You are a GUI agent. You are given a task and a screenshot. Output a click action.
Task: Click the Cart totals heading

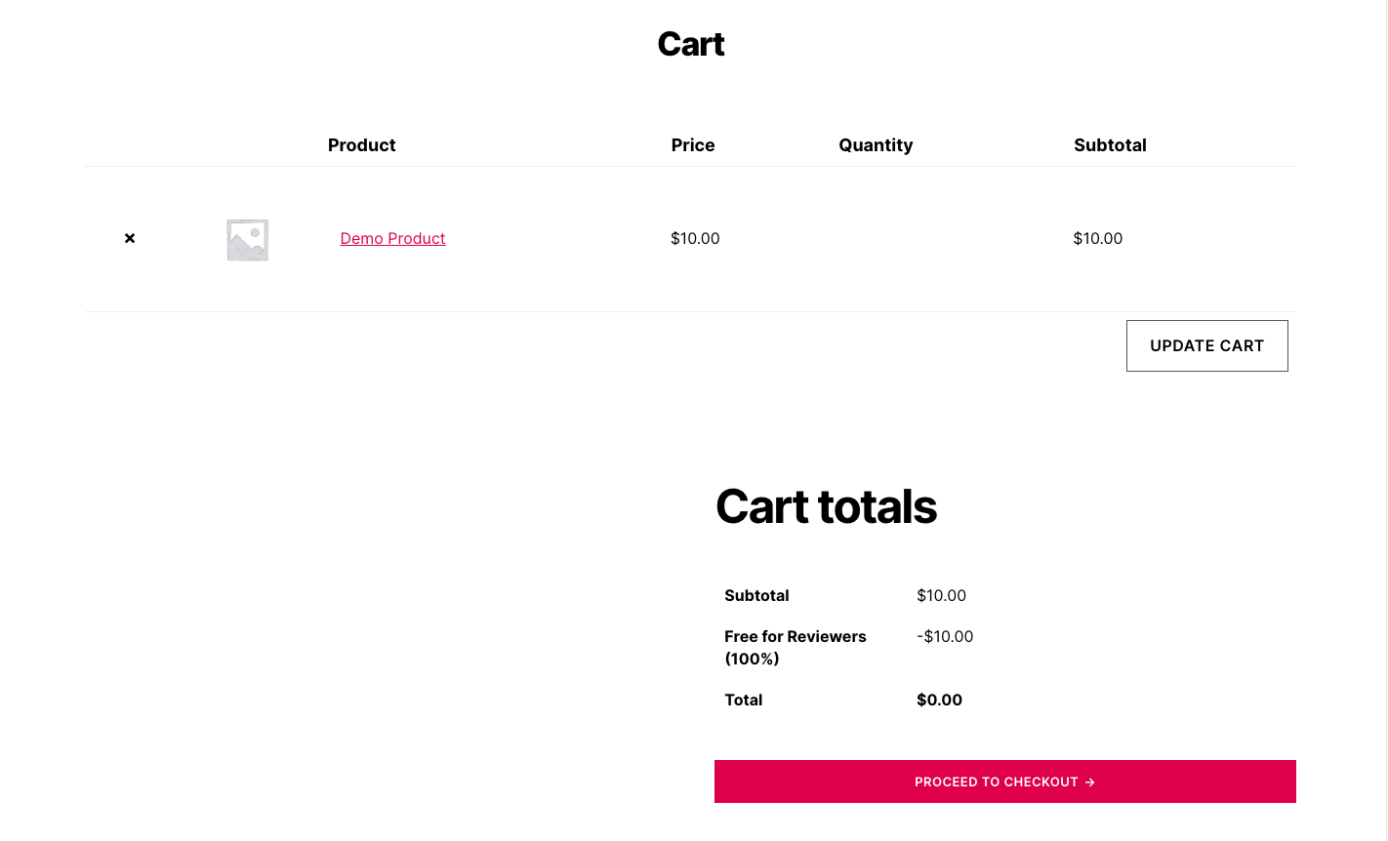826,506
